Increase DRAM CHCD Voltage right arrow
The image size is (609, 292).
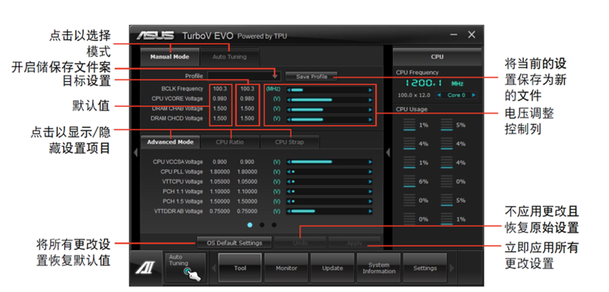click(370, 119)
